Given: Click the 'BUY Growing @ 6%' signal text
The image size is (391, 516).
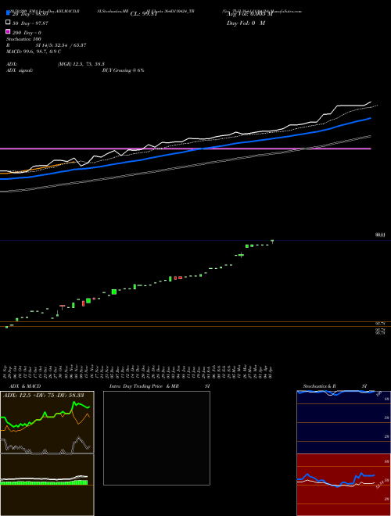Looking at the screenshot, I should tap(123, 70).
